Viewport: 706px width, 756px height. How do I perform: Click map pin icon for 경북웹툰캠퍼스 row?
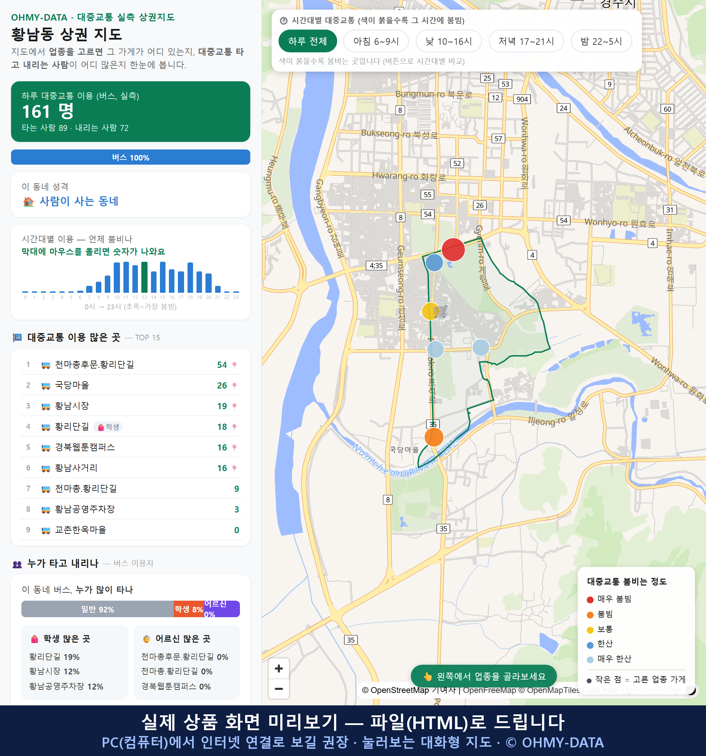click(x=234, y=448)
